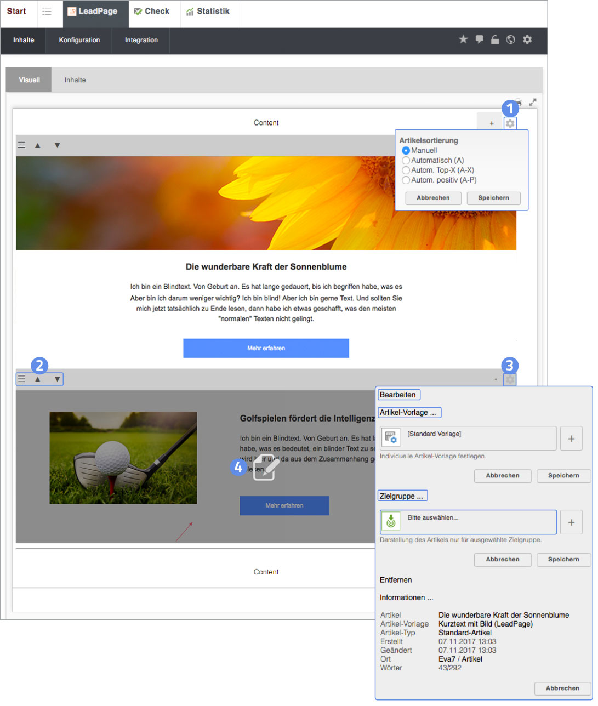This screenshot has width=598, height=706.
Task: Expand the Artikel-Vorlage section
Action: (x=409, y=412)
